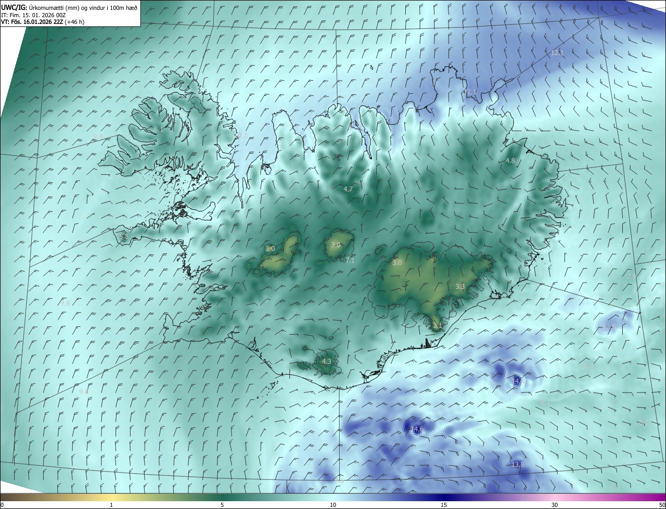Screen dimensions: 666x509
Task: Click the 9.4 value west of the Westfjords
Action: pos(98,137)
